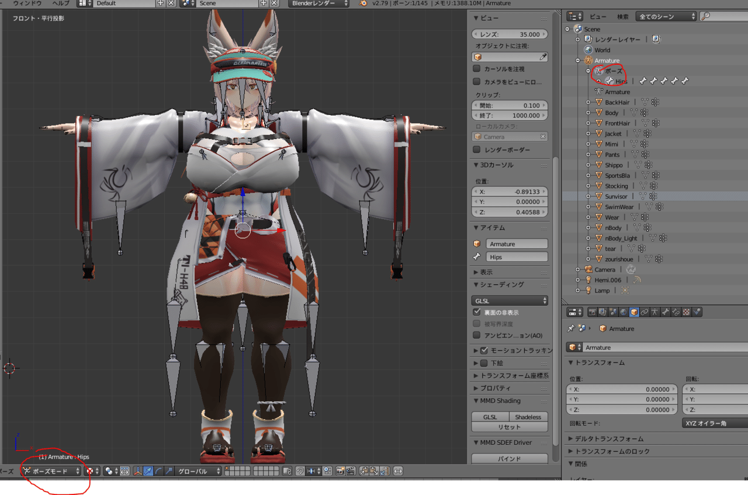The image size is (748, 495).
Task: Click the paste pose icon
Action: [374, 471]
